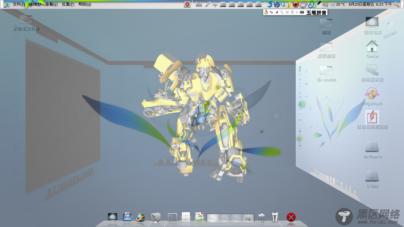Screen dimensions: 404x227
Task: Click the green application logo left of 文件
Action: (7, 4)
